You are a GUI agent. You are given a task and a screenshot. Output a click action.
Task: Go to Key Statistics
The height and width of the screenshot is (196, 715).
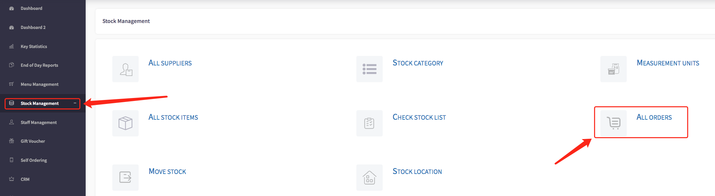[x=34, y=46]
